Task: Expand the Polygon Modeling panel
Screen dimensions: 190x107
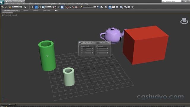Action: [x=7, y=12]
